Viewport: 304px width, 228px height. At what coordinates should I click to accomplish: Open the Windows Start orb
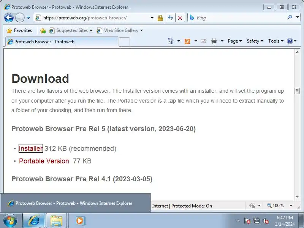[x=10, y=220]
